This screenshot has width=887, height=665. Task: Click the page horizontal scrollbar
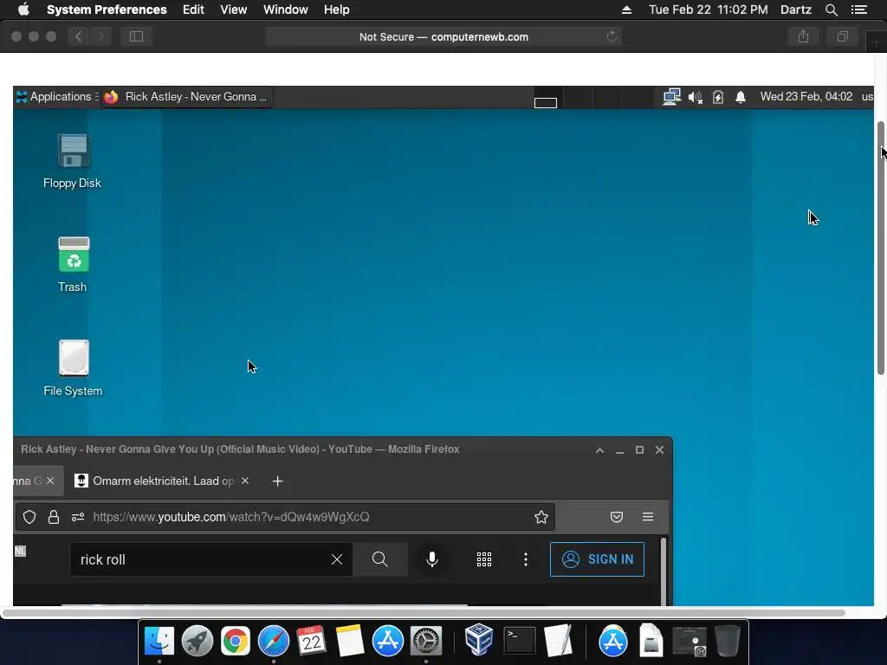(x=423, y=613)
